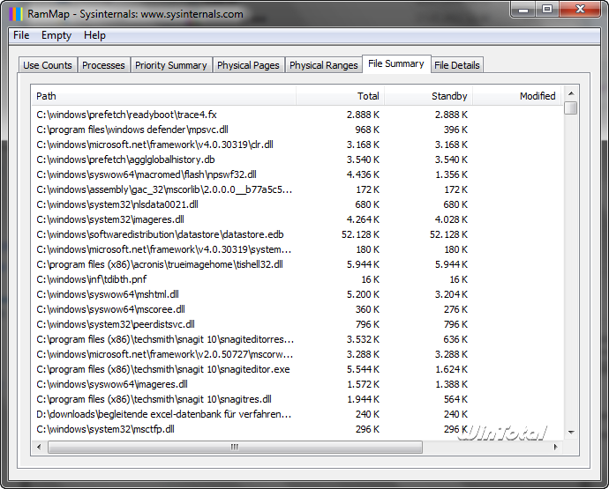Viewport: 609px width, 489px height.
Task: Minimize the RamMap window
Action: [523, 10]
